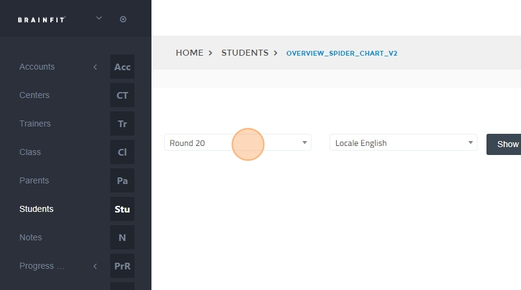Screen dimensions: 521x290
Task: Open the Round 20 dropdown
Action: pyautogui.click(x=237, y=142)
